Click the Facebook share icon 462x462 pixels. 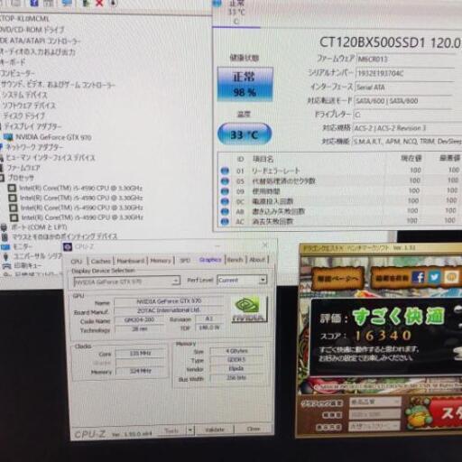pyautogui.click(x=419, y=277)
